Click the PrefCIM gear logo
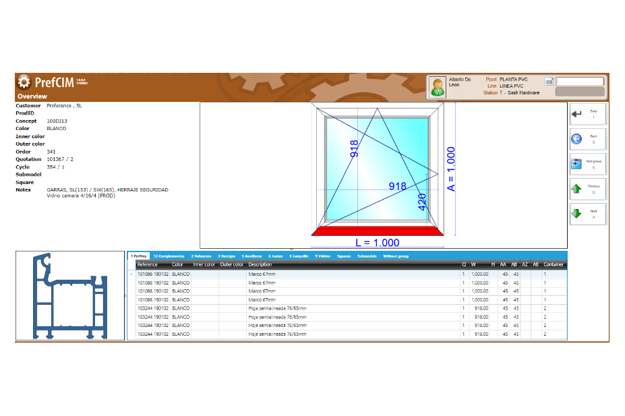The width and height of the screenshot is (625, 416). (24, 82)
